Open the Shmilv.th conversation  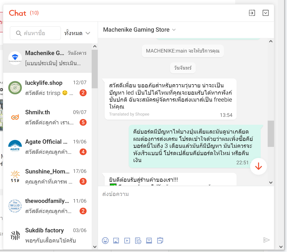tap(47, 117)
